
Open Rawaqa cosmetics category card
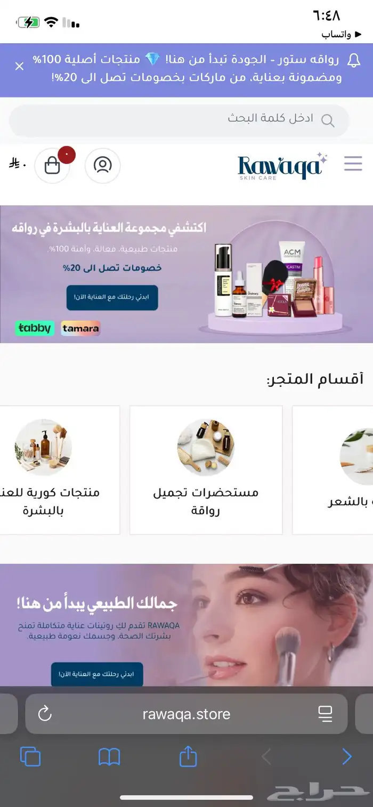click(x=206, y=470)
